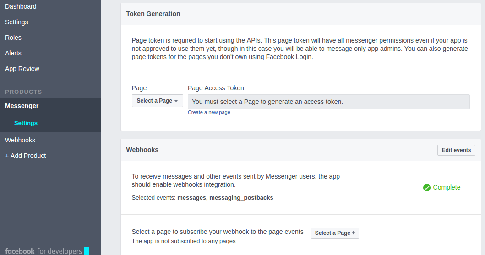The image size is (485, 255).
Task: Click selected events messages, messaging_postbacks text
Action: pyautogui.click(x=225, y=198)
